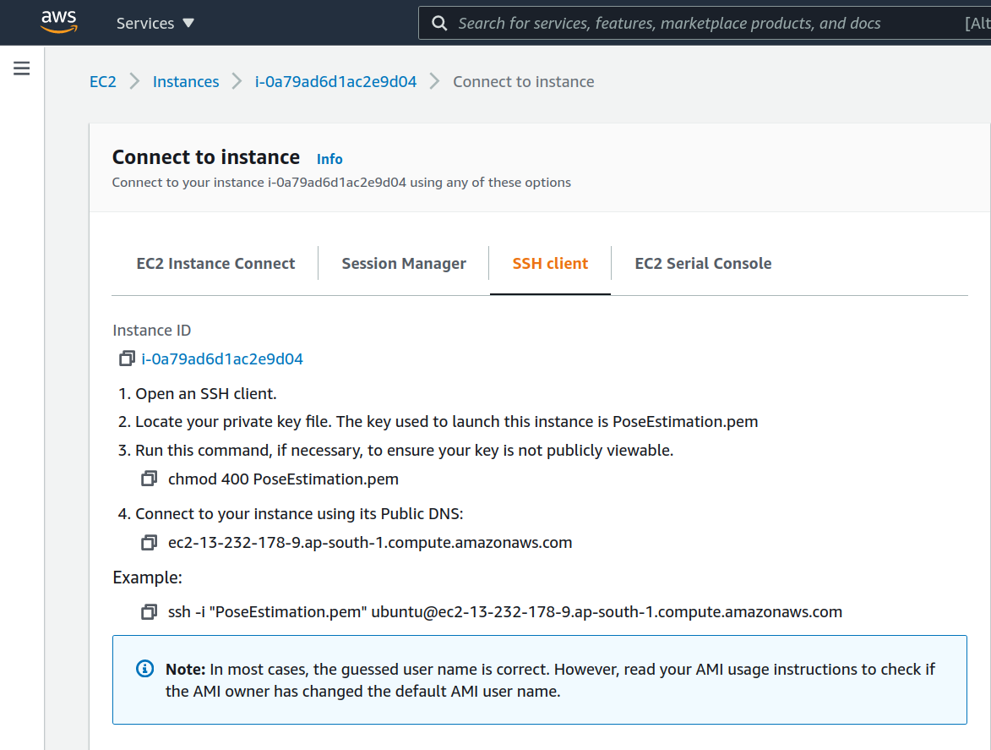Copy the chmod 400 PoseEstimation.pem command

pyautogui.click(x=149, y=478)
